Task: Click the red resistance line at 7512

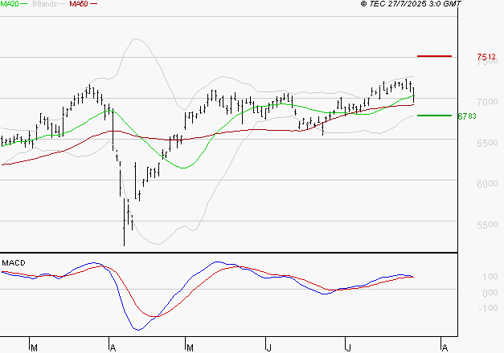Action: pos(434,56)
